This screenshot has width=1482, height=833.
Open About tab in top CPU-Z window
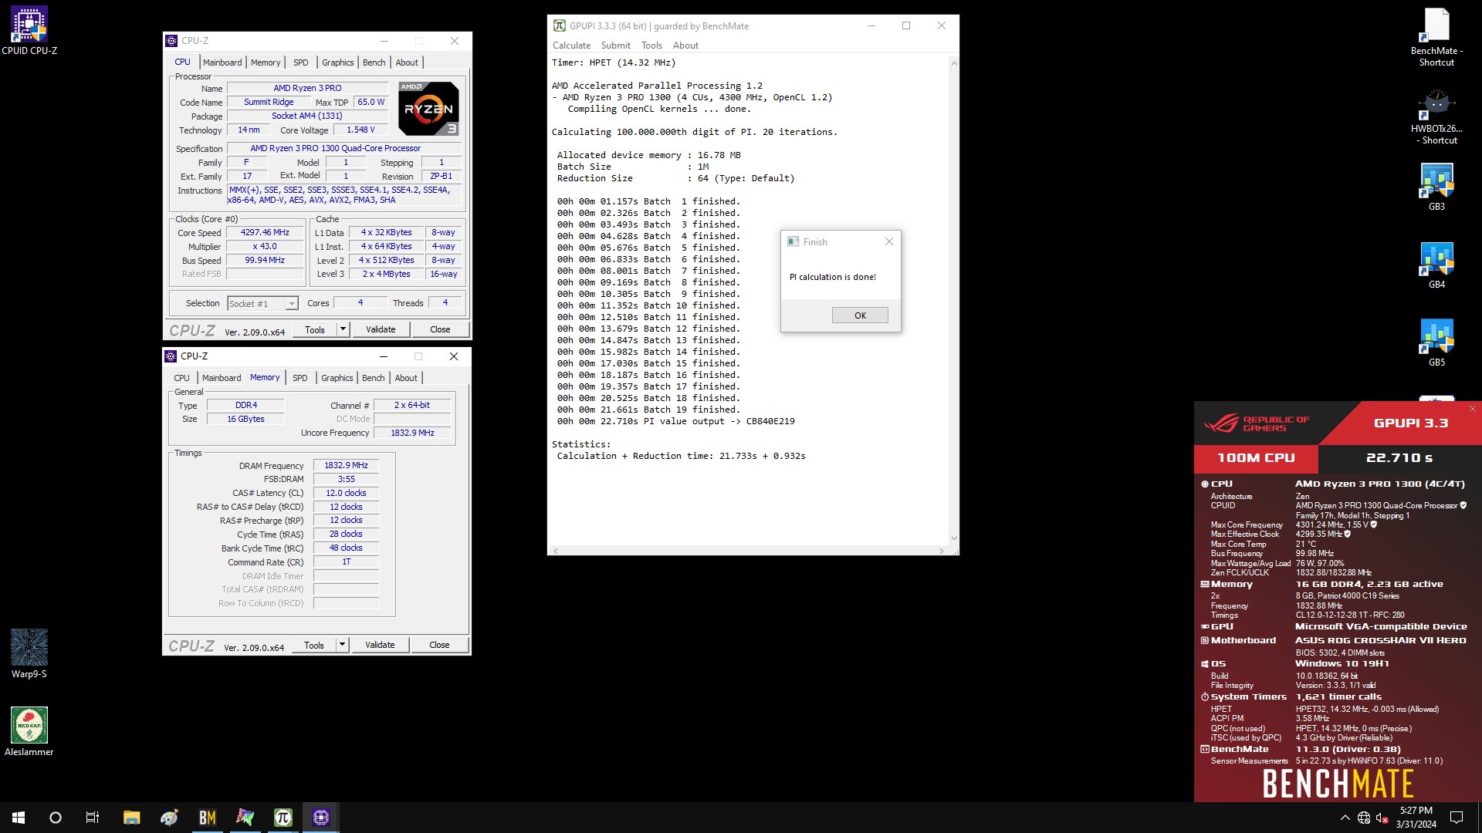[x=407, y=62]
